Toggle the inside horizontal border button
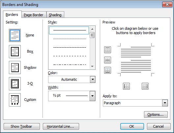The height and width of the screenshot is (133, 174). tap(107, 60)
